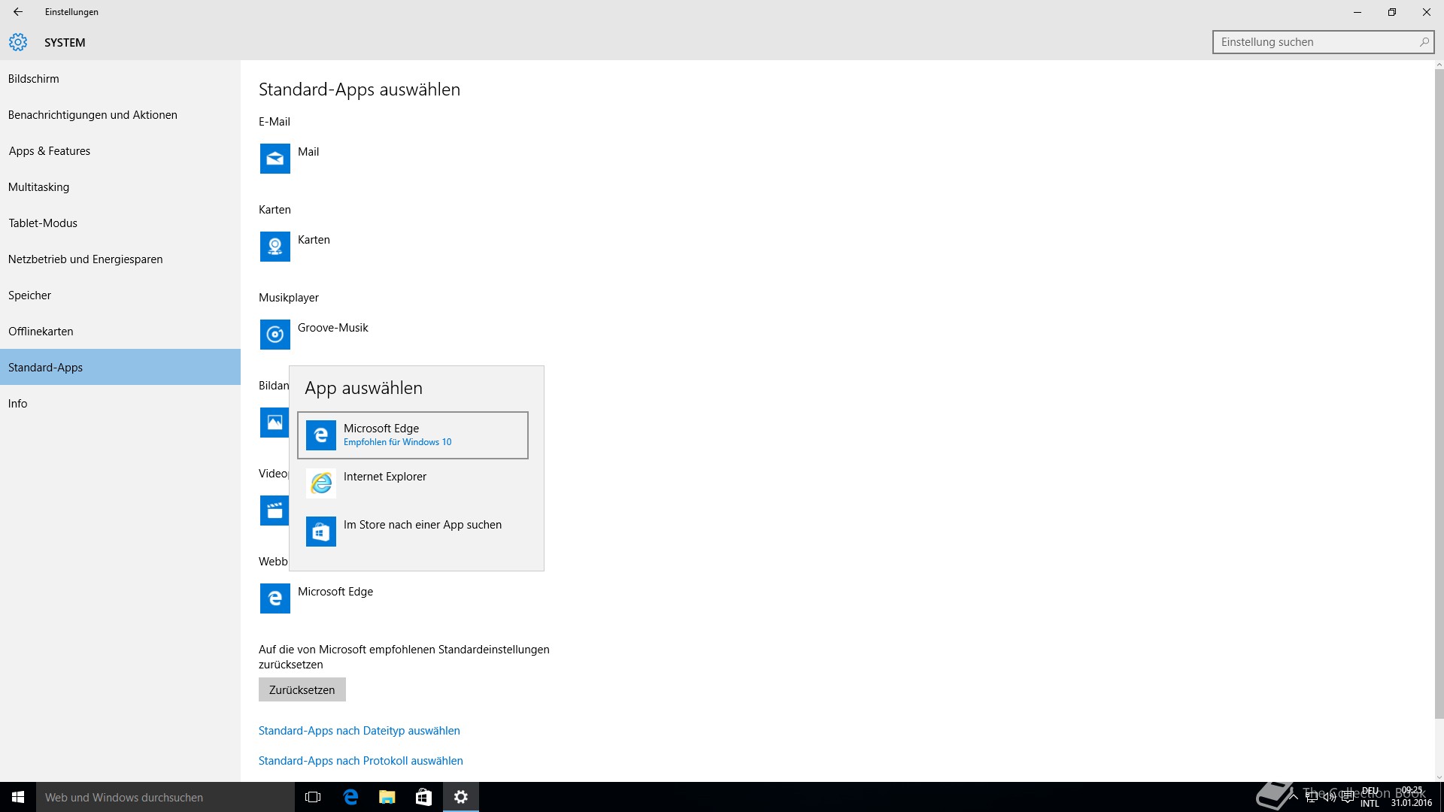Open File Explorer from the taskbar
Screen dimensions: 1444x812
pos(387,797)
